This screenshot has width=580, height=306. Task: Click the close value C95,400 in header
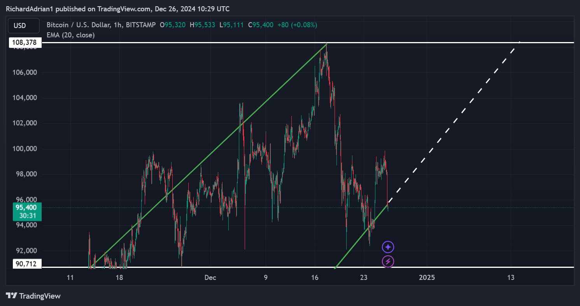tap(261, 25)
